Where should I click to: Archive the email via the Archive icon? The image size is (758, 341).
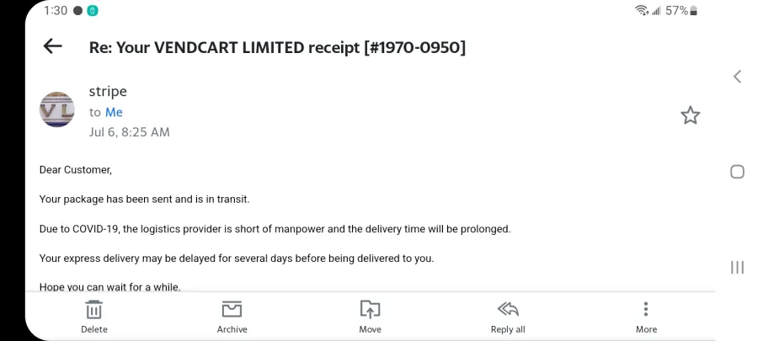(x=232, y=309)
